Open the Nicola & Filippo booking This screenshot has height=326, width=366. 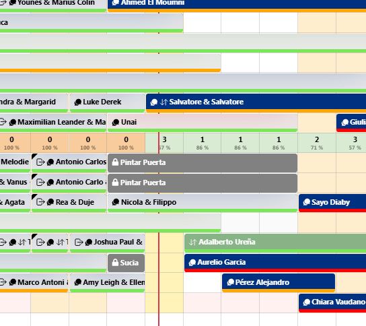(203, 203)
